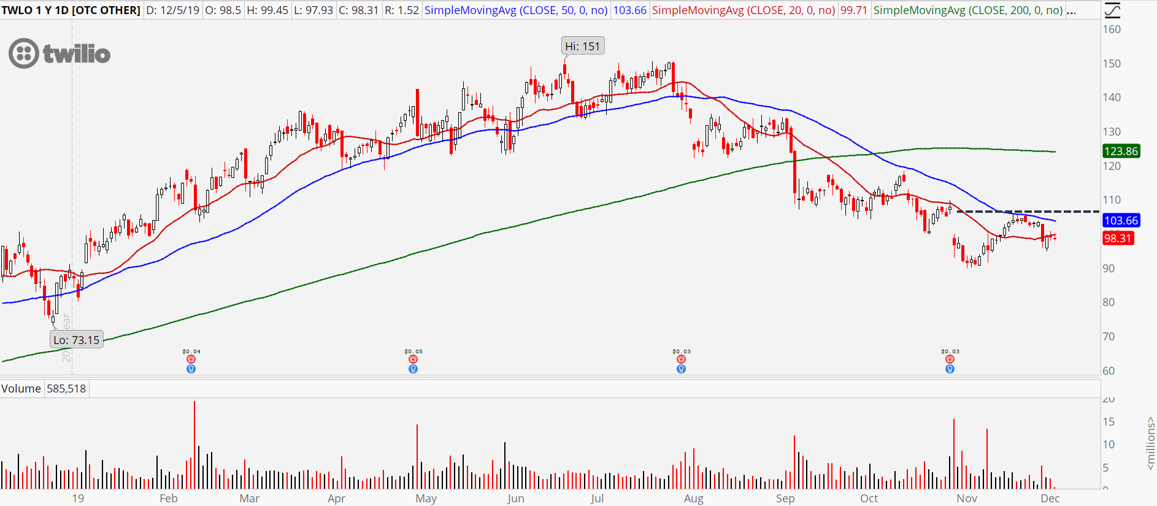Click the blue lightbulb event icon in November
The width and height of the screenshot is (1157, 506).
pyautogui.click(x=950, y=369)
